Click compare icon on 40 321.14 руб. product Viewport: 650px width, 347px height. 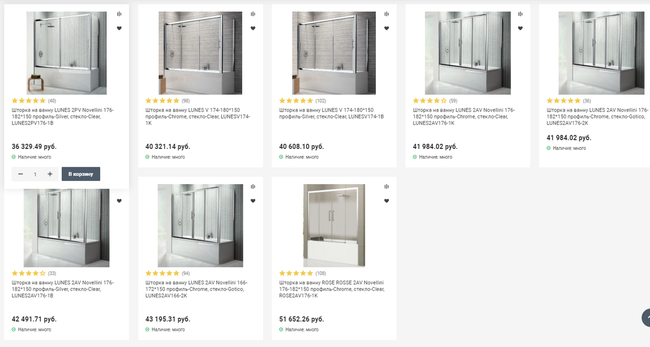pos(253,14)
